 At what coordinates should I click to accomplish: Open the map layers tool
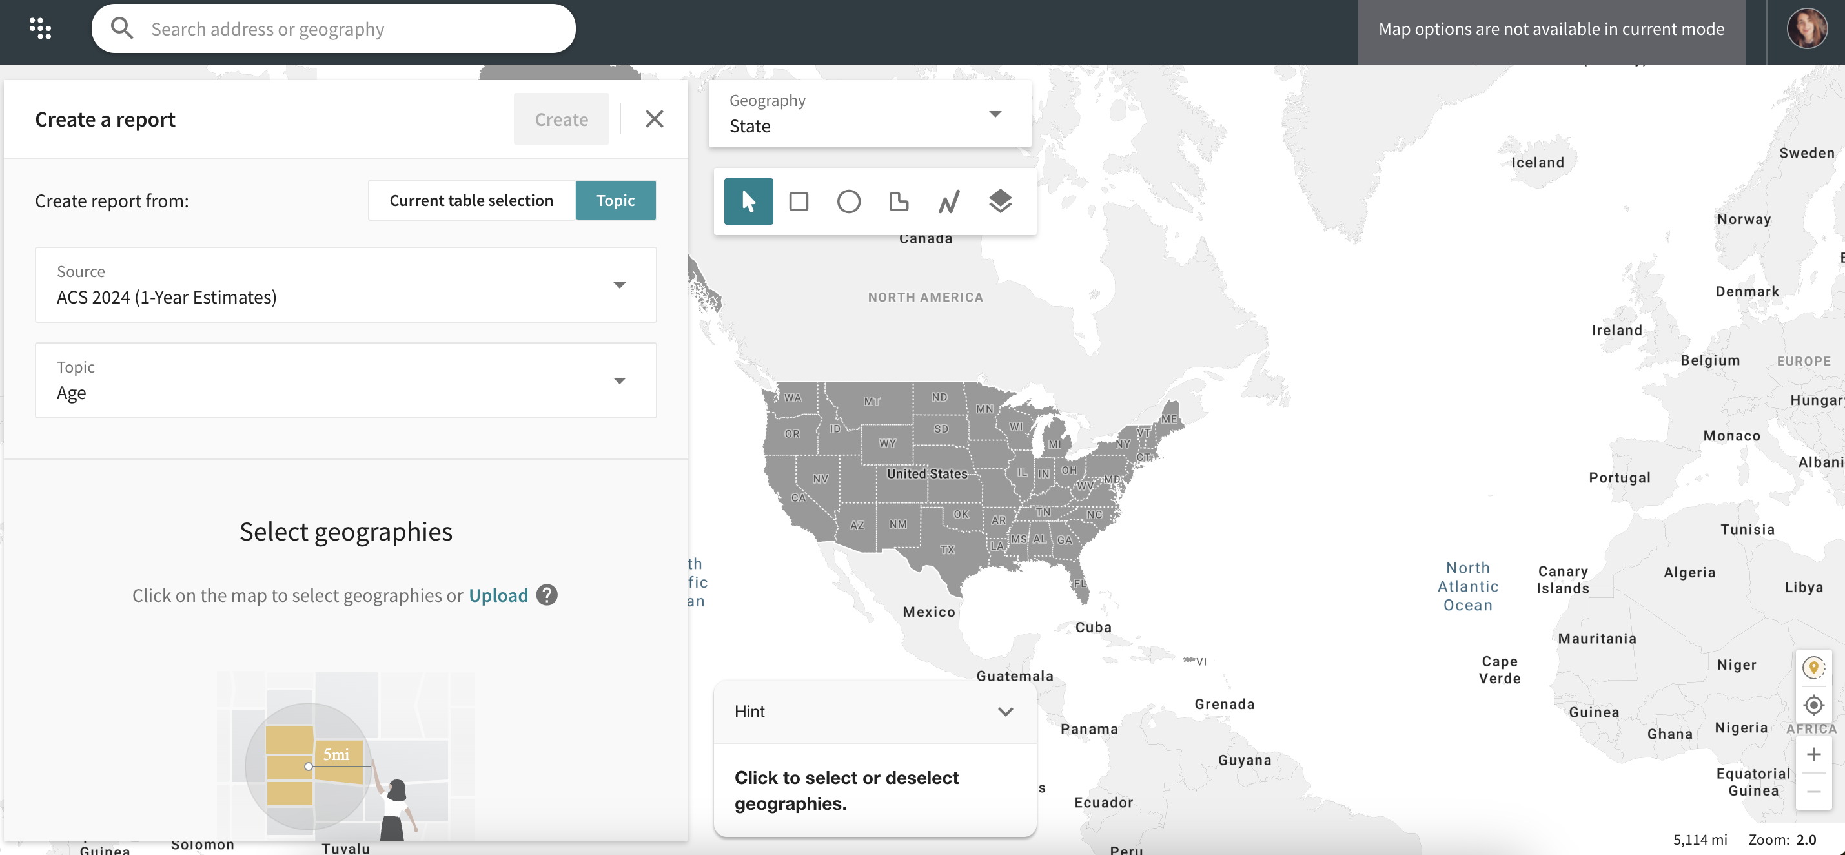(1000, 201)
